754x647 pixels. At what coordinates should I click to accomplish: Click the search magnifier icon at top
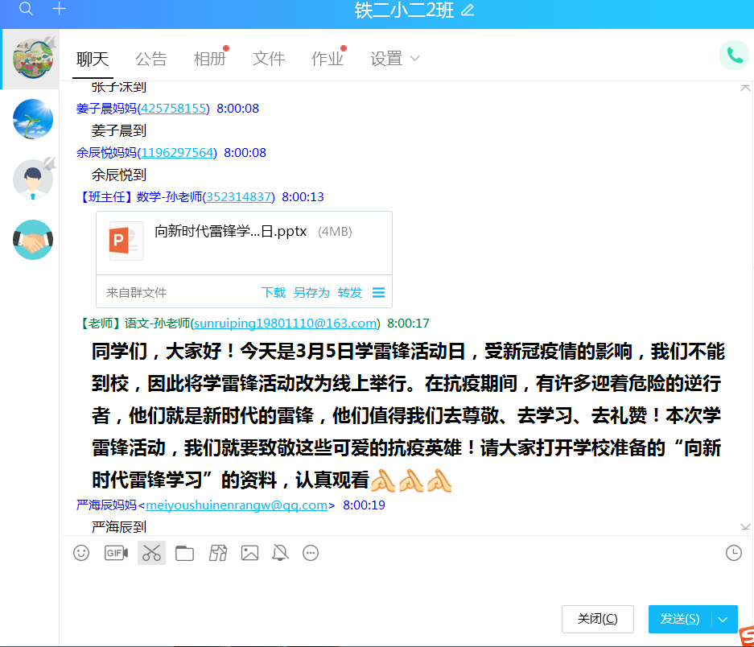27,9
